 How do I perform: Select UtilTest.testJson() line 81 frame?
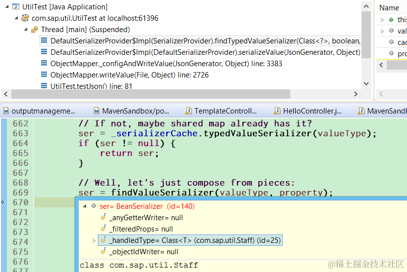[x=91, y=86]
